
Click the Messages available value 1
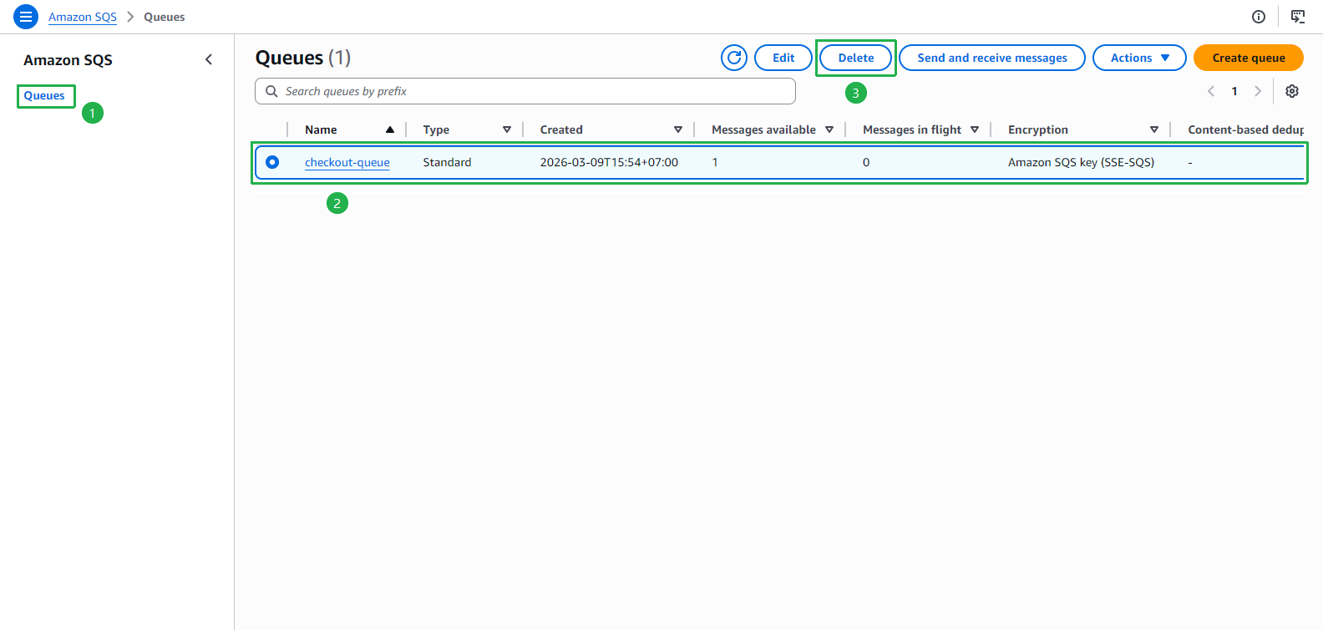tap(715, 162)
